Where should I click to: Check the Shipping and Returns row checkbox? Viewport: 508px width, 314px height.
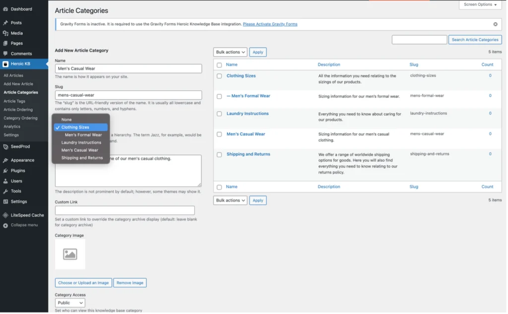click(x=219, y=155)
